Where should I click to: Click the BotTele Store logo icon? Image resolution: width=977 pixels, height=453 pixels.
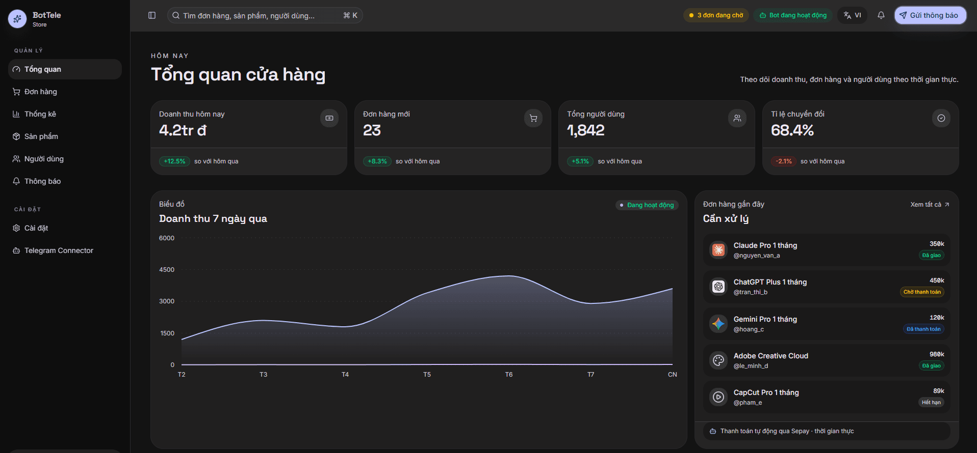[17, 19]
